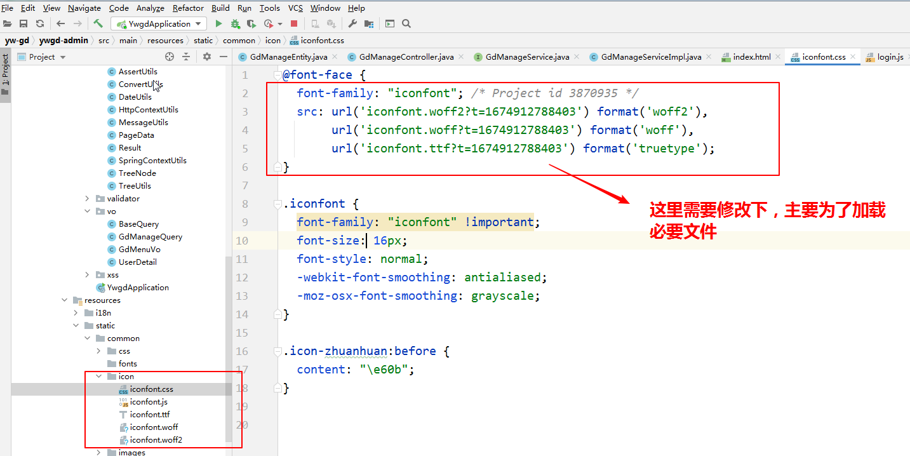Run YwgdApplication with the green play icon
Screen dimensions: 910x456
218,23
